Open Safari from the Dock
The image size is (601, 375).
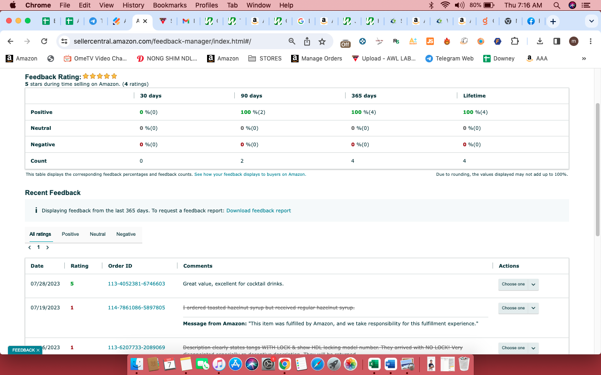pyautogui.click(x=317, y=364)
